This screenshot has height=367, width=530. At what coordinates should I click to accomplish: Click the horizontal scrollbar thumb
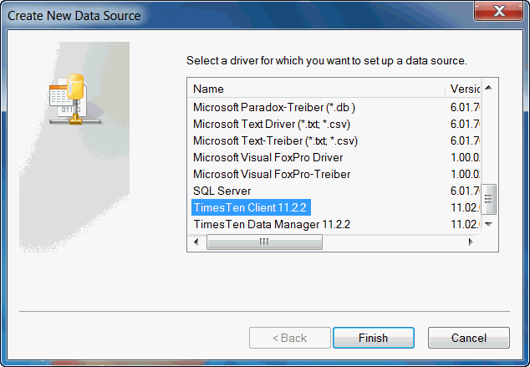[264, 242]
